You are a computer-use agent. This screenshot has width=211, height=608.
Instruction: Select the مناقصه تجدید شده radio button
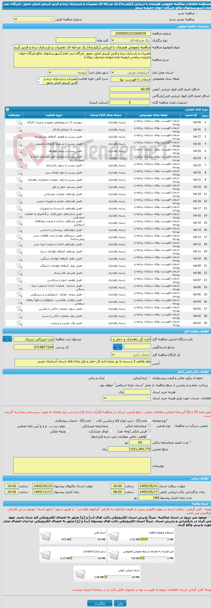pyautogui.click(x=196, y=19)
